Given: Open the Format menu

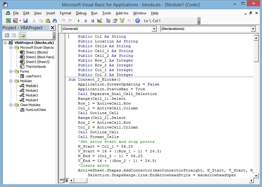Looking at the screenshot, I should pyautogui.click(x=65, y=13).
